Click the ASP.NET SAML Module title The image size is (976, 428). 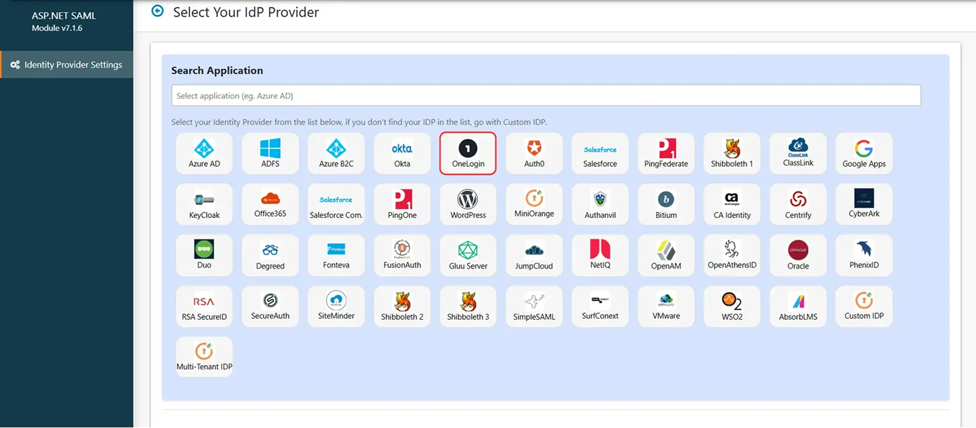(64, 21)
